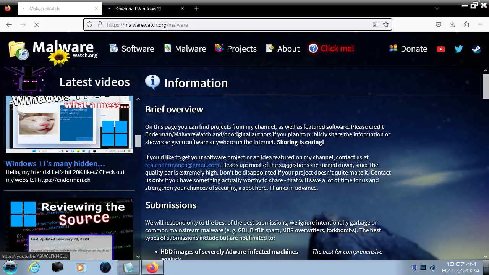
Task: Click the Windows 11 'what a mess' video thumbnail
Action: (x=69, y=125)
